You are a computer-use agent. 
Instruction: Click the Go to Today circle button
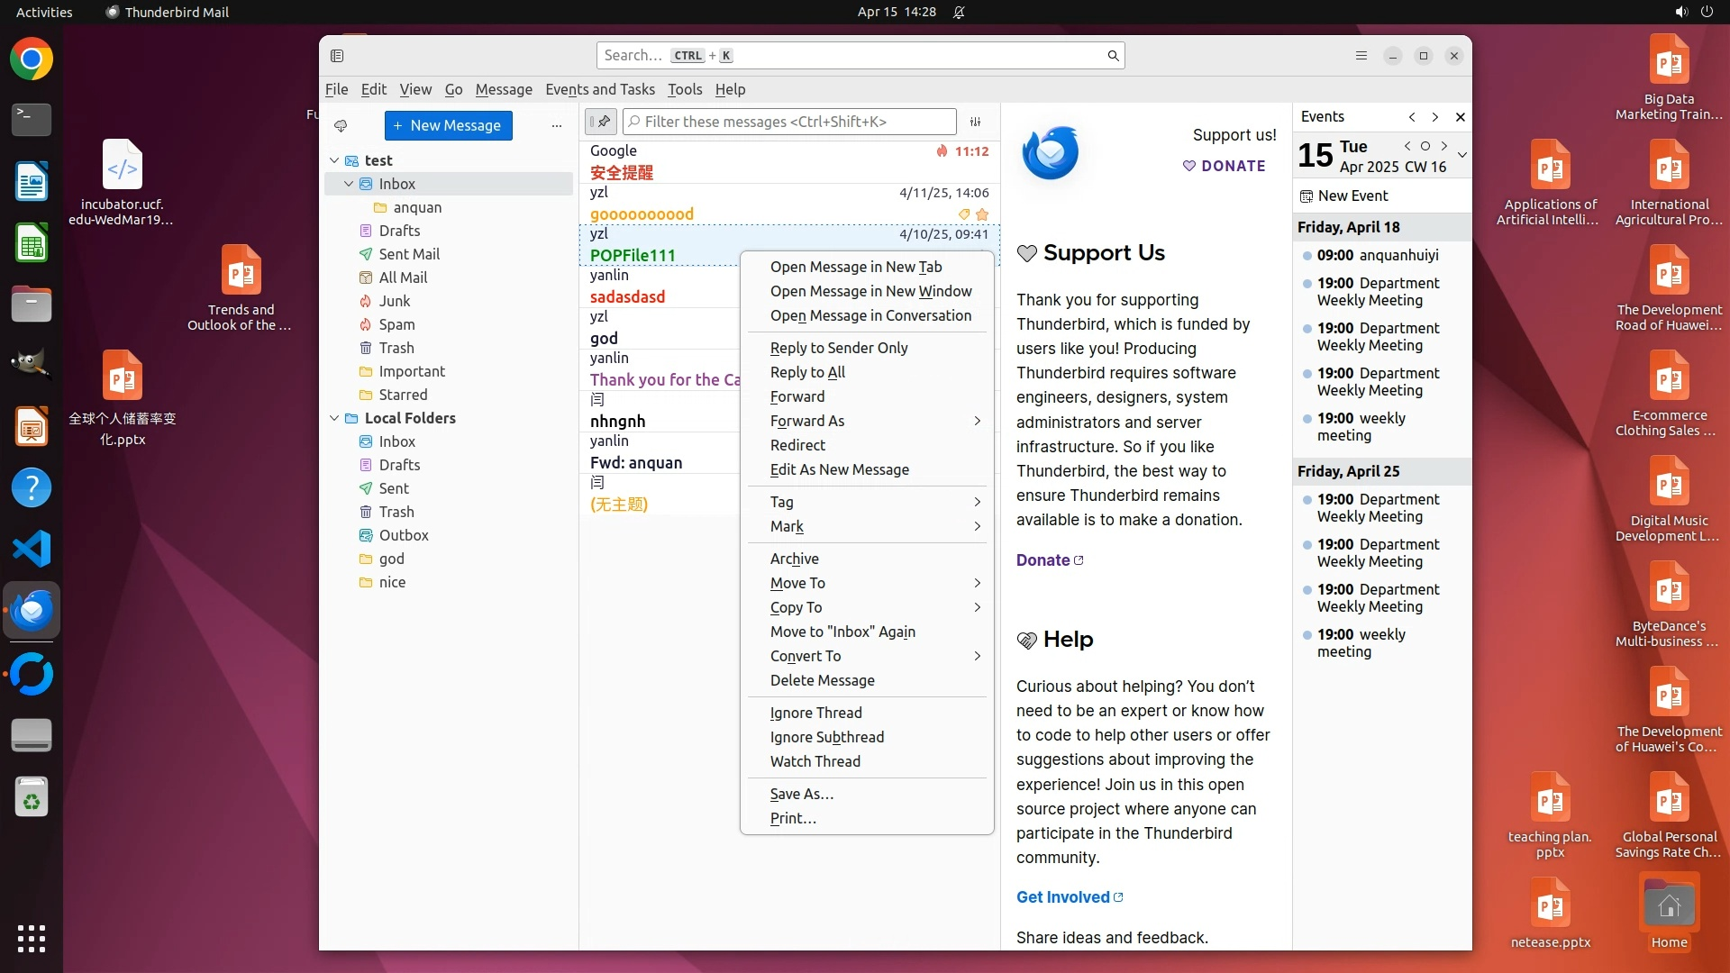coord(1425,146)
